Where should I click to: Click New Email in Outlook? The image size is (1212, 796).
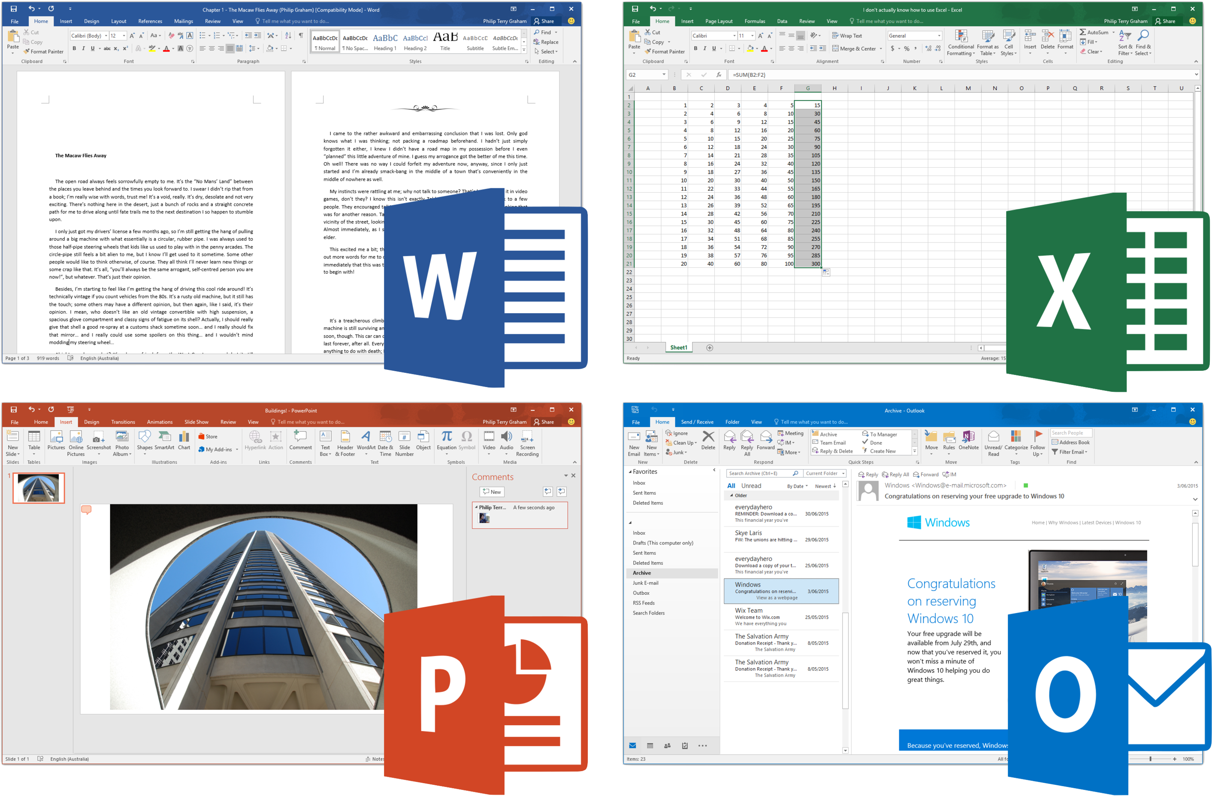pyautogui.click(x=634, y=442)
